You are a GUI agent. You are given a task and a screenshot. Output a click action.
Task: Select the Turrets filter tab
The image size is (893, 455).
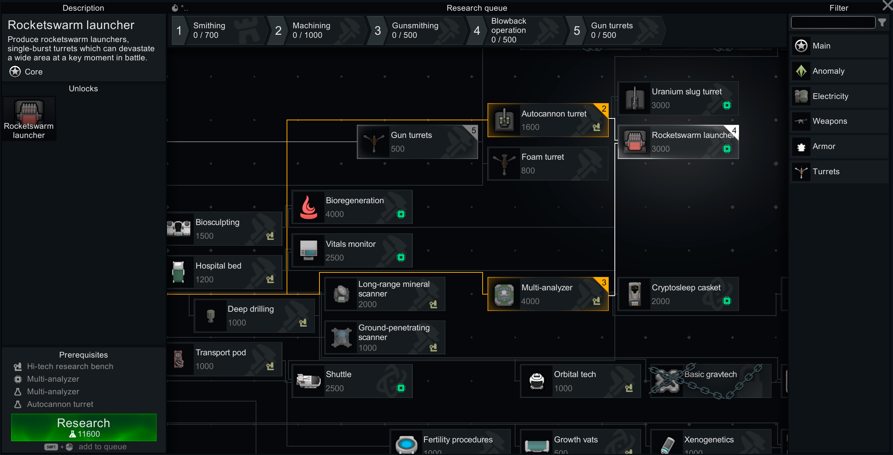[839, 172]
